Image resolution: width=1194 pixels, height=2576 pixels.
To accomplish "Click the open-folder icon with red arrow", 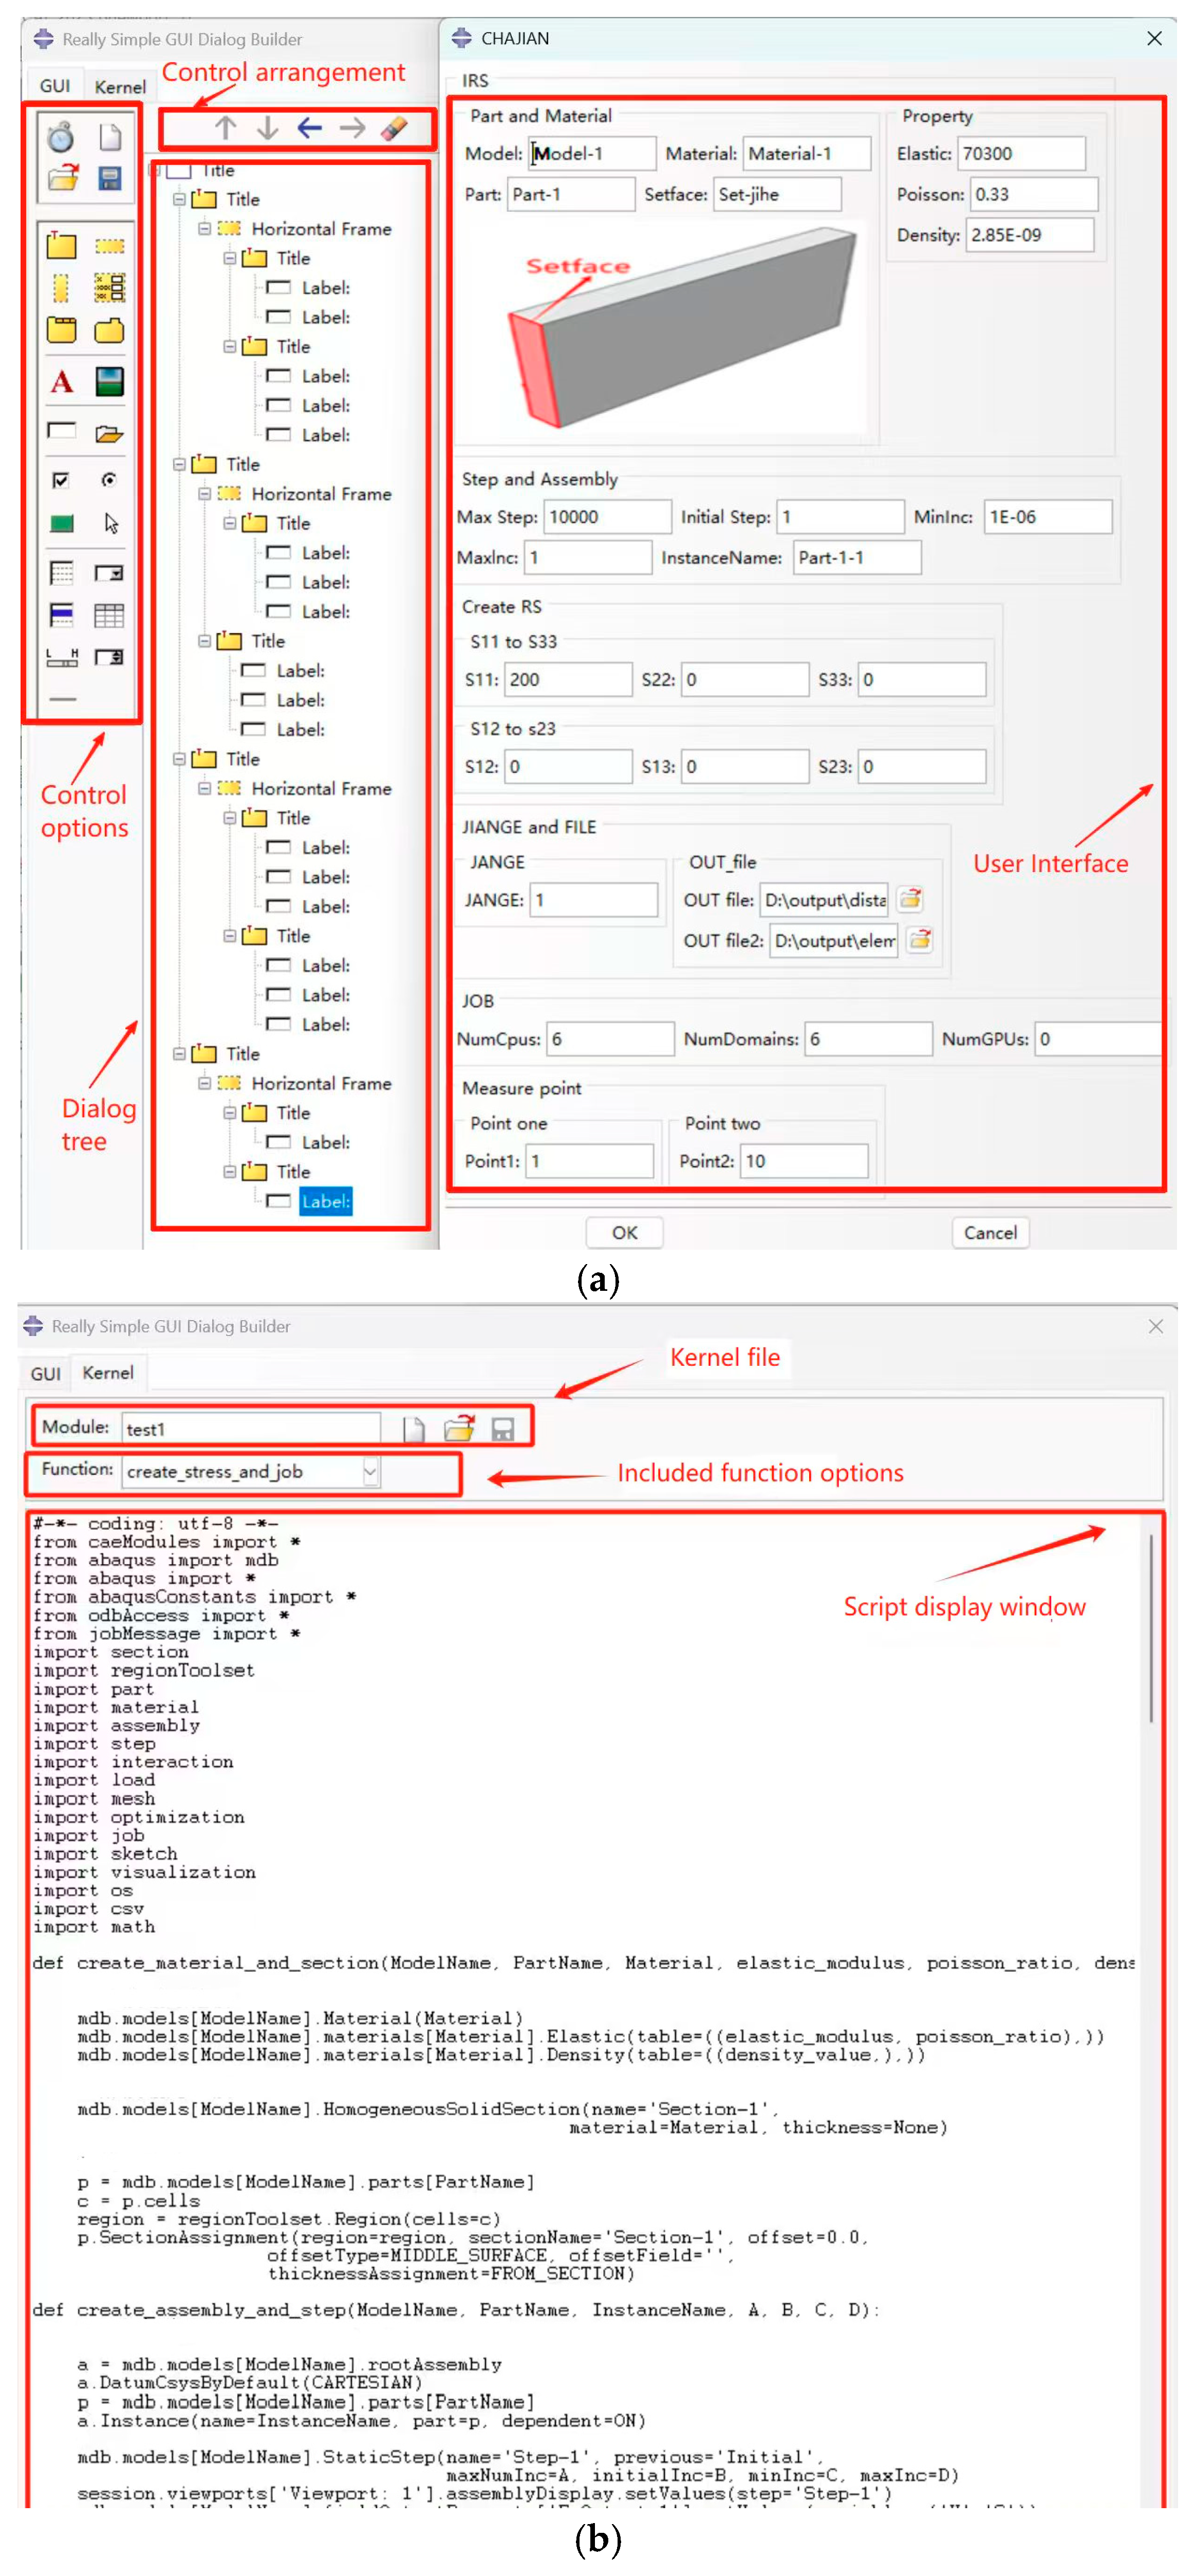I will tap(62, 178).
